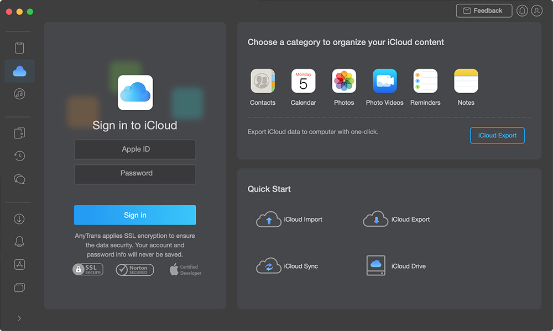Viewport: 553px width, 331px height.
Task: Click the Feedback button
Action: point(484,10)
